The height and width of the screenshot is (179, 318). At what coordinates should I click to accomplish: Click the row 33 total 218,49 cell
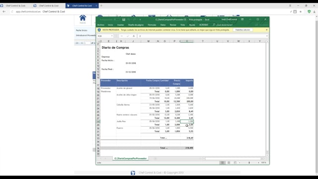187,138
